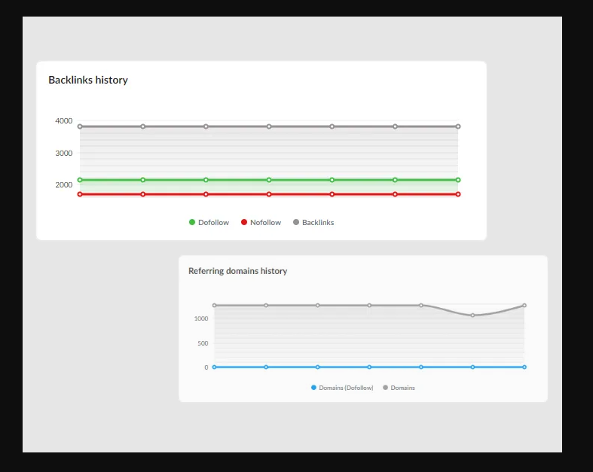
Task: Click the gray Backlinks legend dot
Action: (x=296, y=222)
